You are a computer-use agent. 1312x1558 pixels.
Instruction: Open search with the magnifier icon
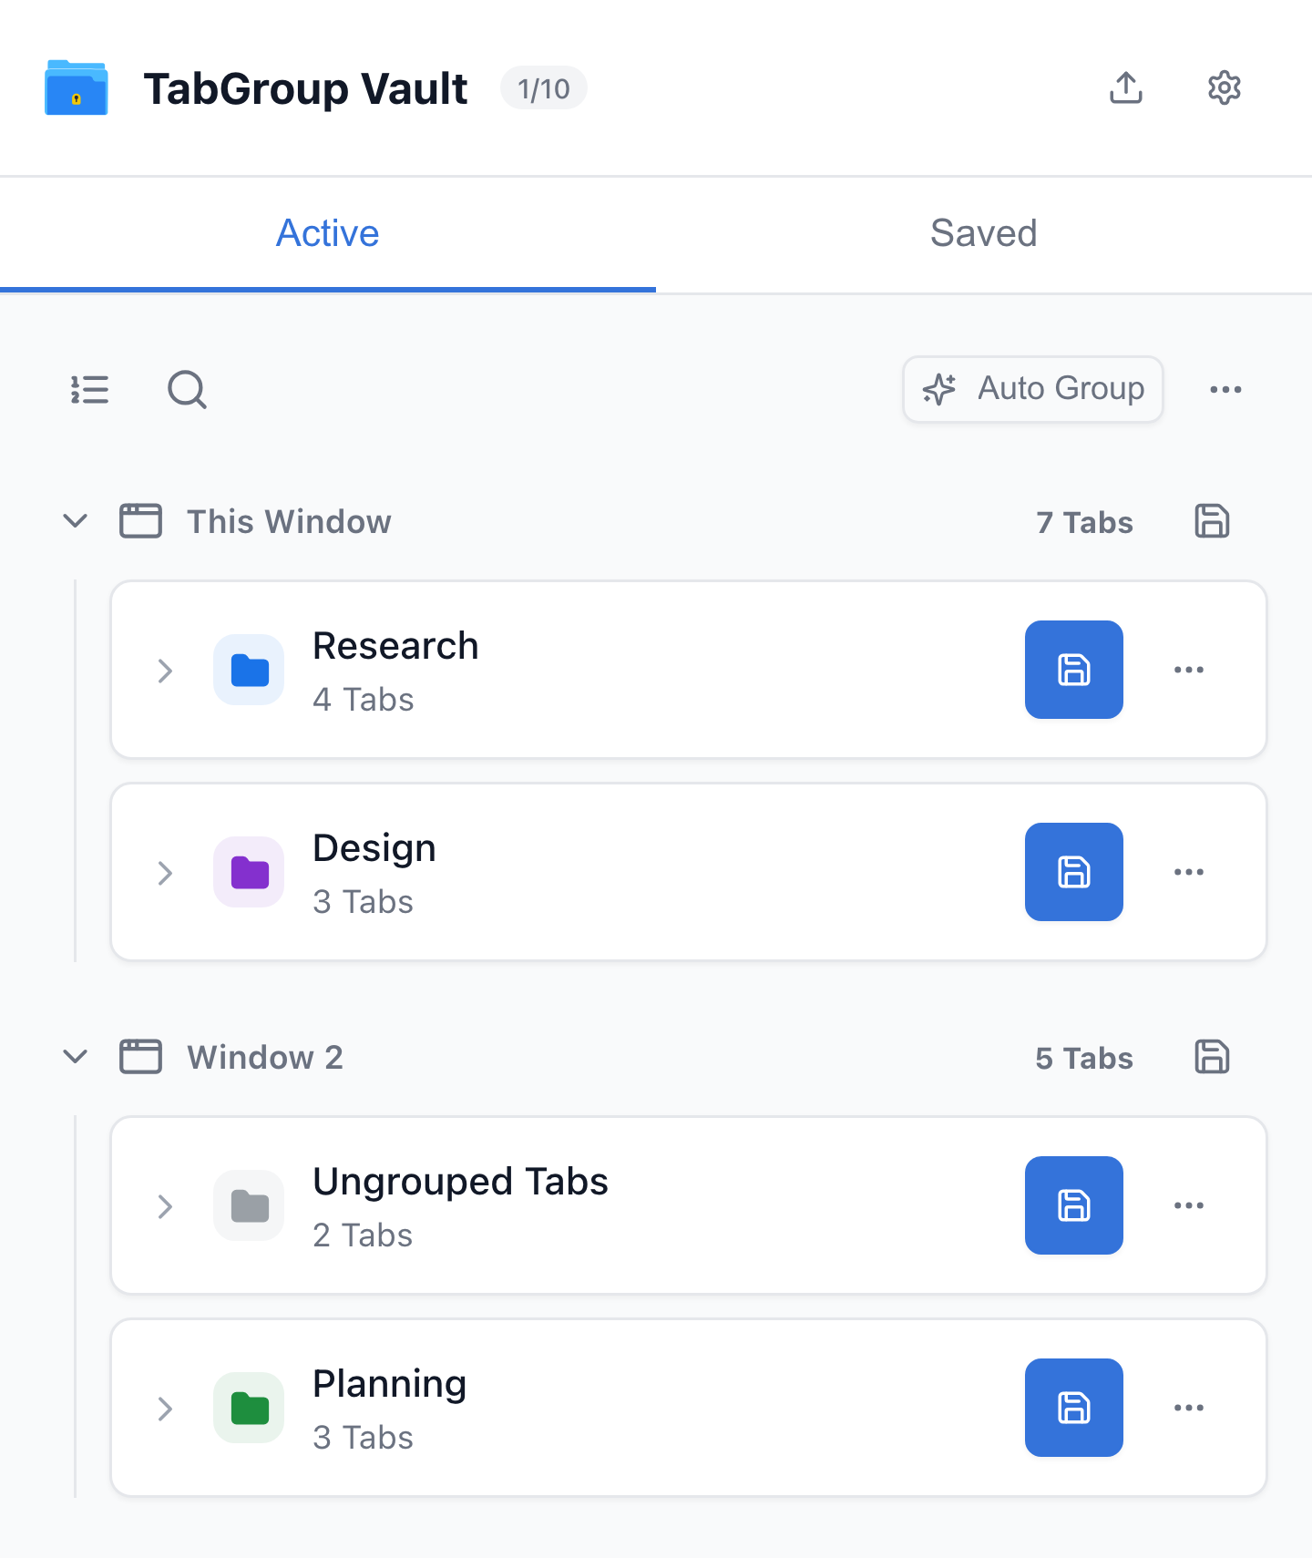(187, 390)
